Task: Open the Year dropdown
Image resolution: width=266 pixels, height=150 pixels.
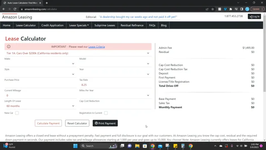Action: pyautogui.click(x=116, y=74)
